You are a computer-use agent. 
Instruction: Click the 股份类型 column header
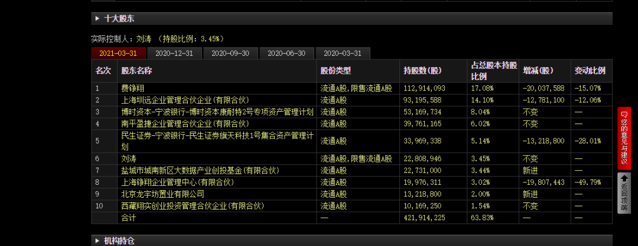[x=336, y=71]
